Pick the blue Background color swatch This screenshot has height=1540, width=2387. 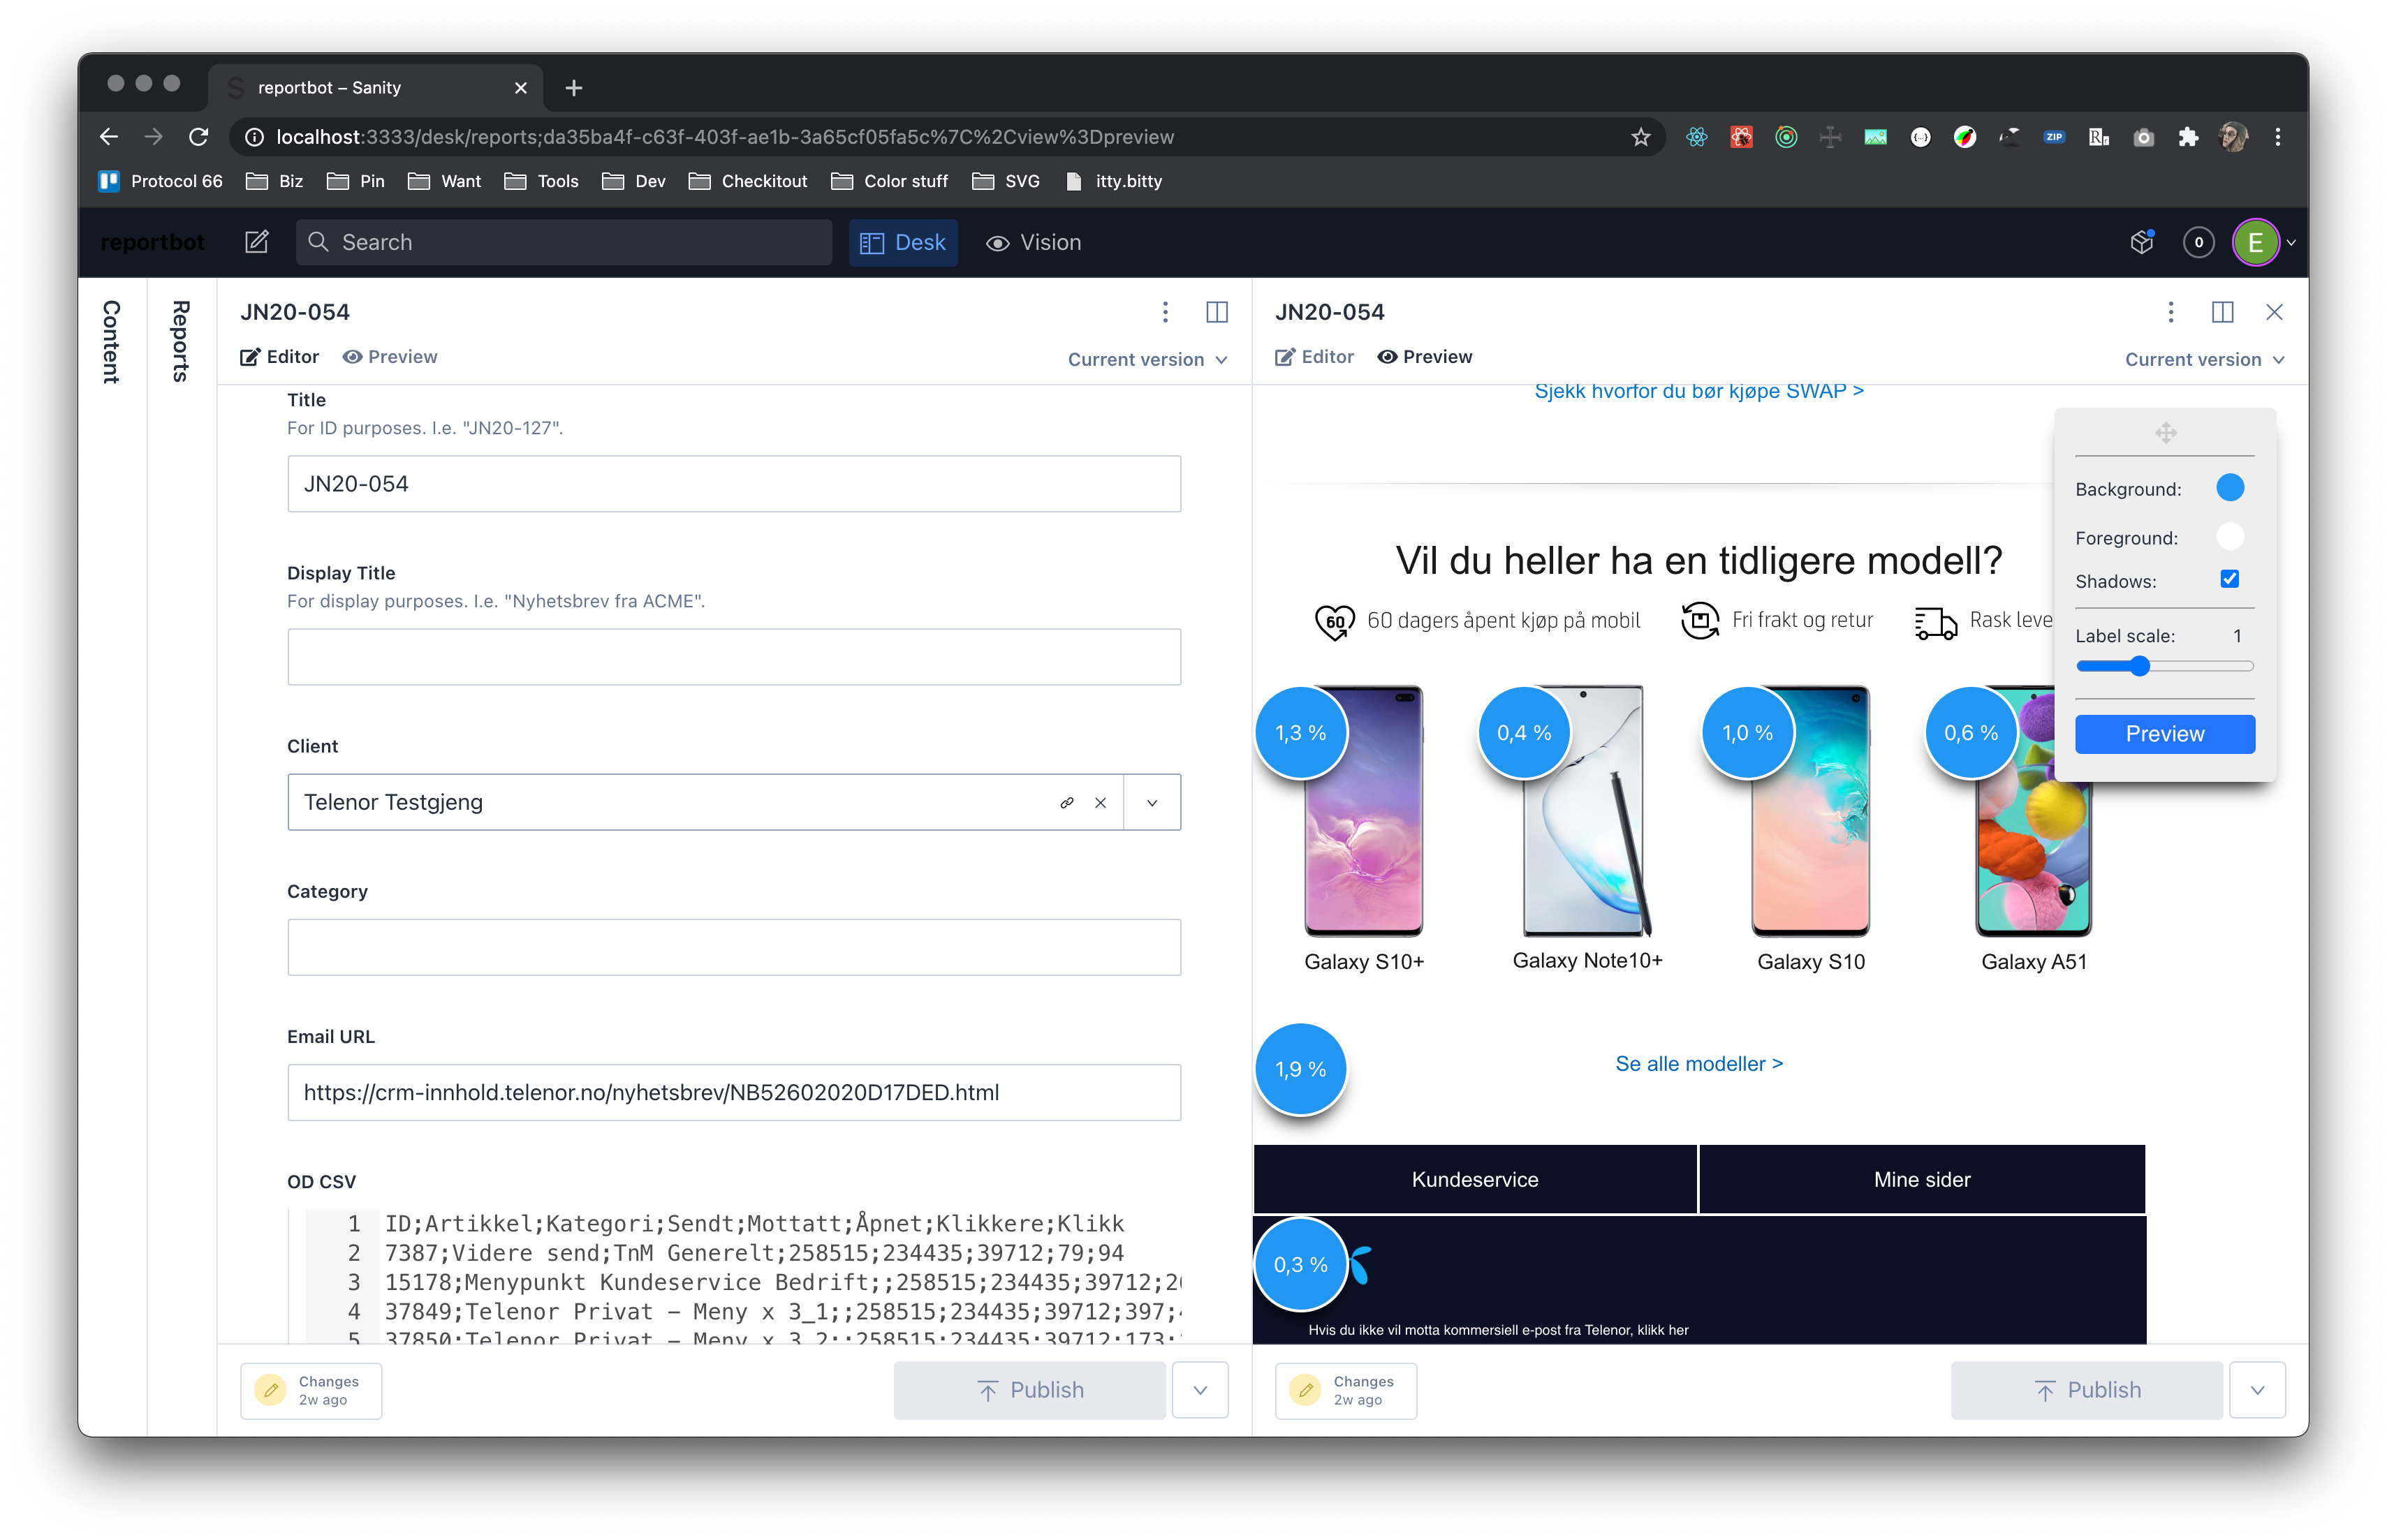(2230, 487)
